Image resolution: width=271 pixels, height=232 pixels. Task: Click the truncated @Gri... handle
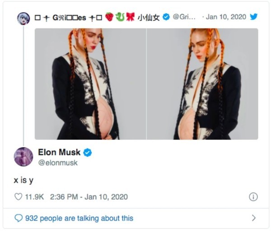(185, 17)
